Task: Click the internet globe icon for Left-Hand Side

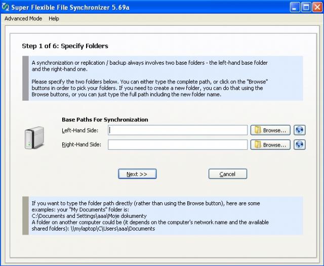Action: pos(300,130)
